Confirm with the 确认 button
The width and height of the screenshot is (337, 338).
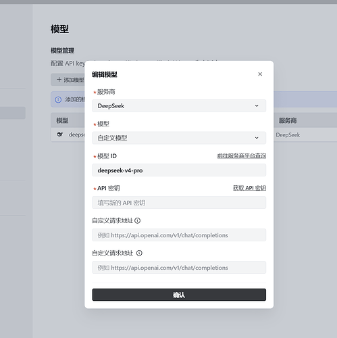pyautogui.click(x=179, y=295)
